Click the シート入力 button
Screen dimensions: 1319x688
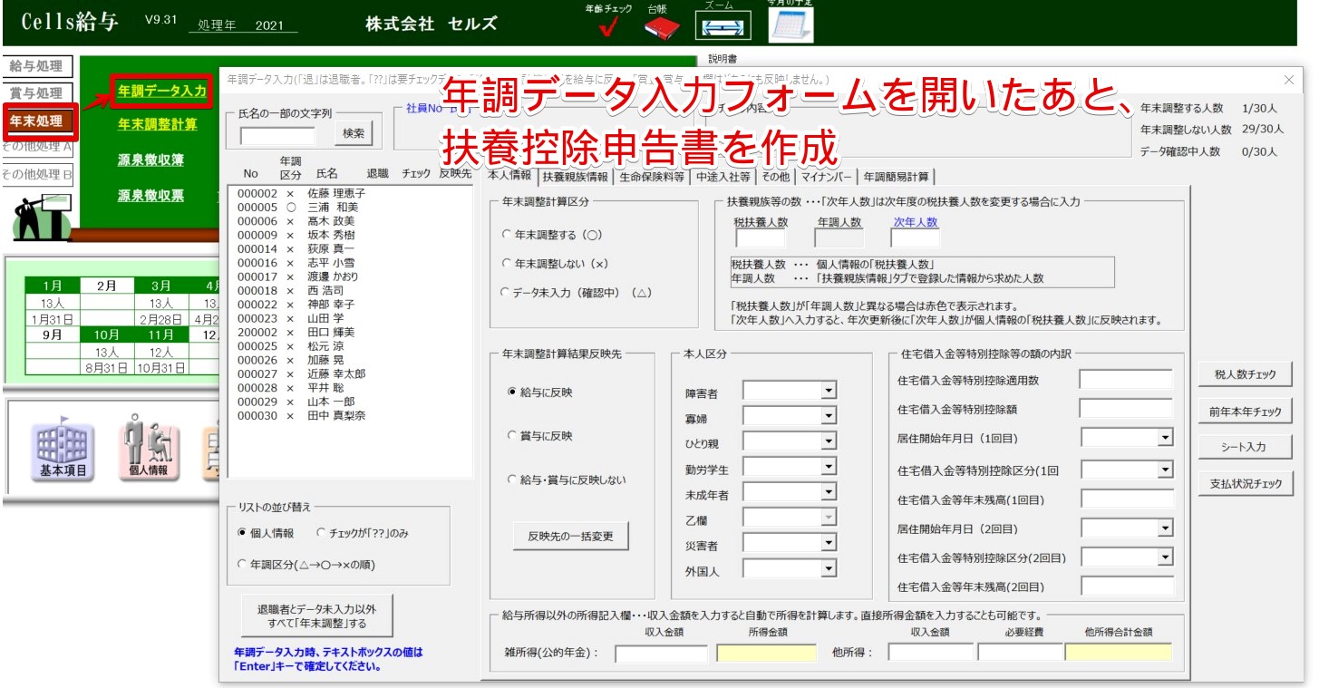click(x=1245, y=447)
